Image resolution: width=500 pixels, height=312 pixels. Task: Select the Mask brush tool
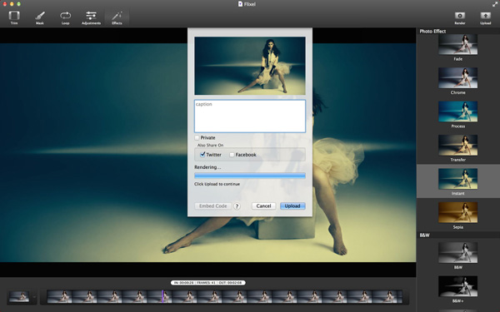[39, 17]
